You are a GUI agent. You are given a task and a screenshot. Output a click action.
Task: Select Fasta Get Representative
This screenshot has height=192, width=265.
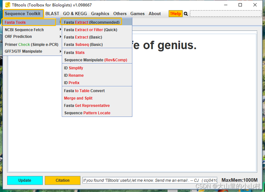pos(97,106)
